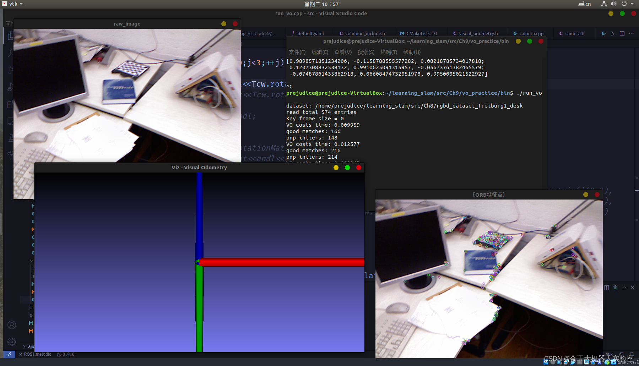639x366 pixels.
Task: Open the terminal 文件(F) menu
Action: pos(297,52)
